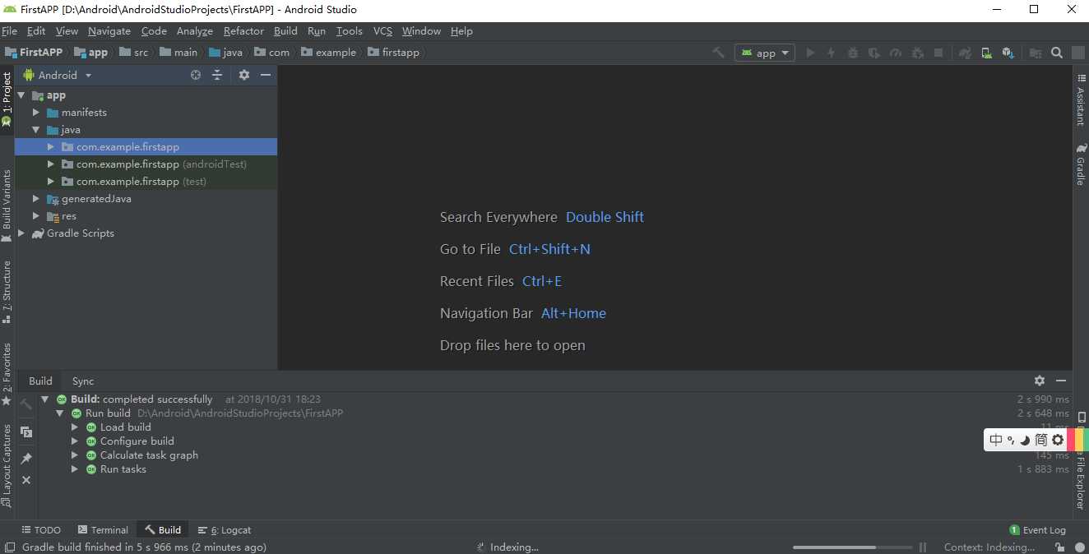
Task: Open the Event Log
Action: click(1038, 530)
